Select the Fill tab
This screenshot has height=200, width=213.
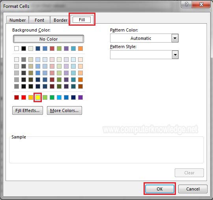point(82,20)
